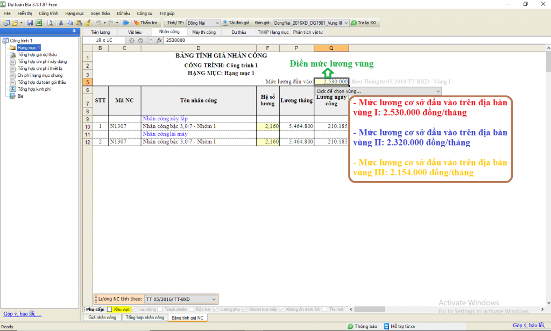Screen dimensions: 551x331
Task: Expand the Lương NC tính theo dropdown
Action: point(214,299)
